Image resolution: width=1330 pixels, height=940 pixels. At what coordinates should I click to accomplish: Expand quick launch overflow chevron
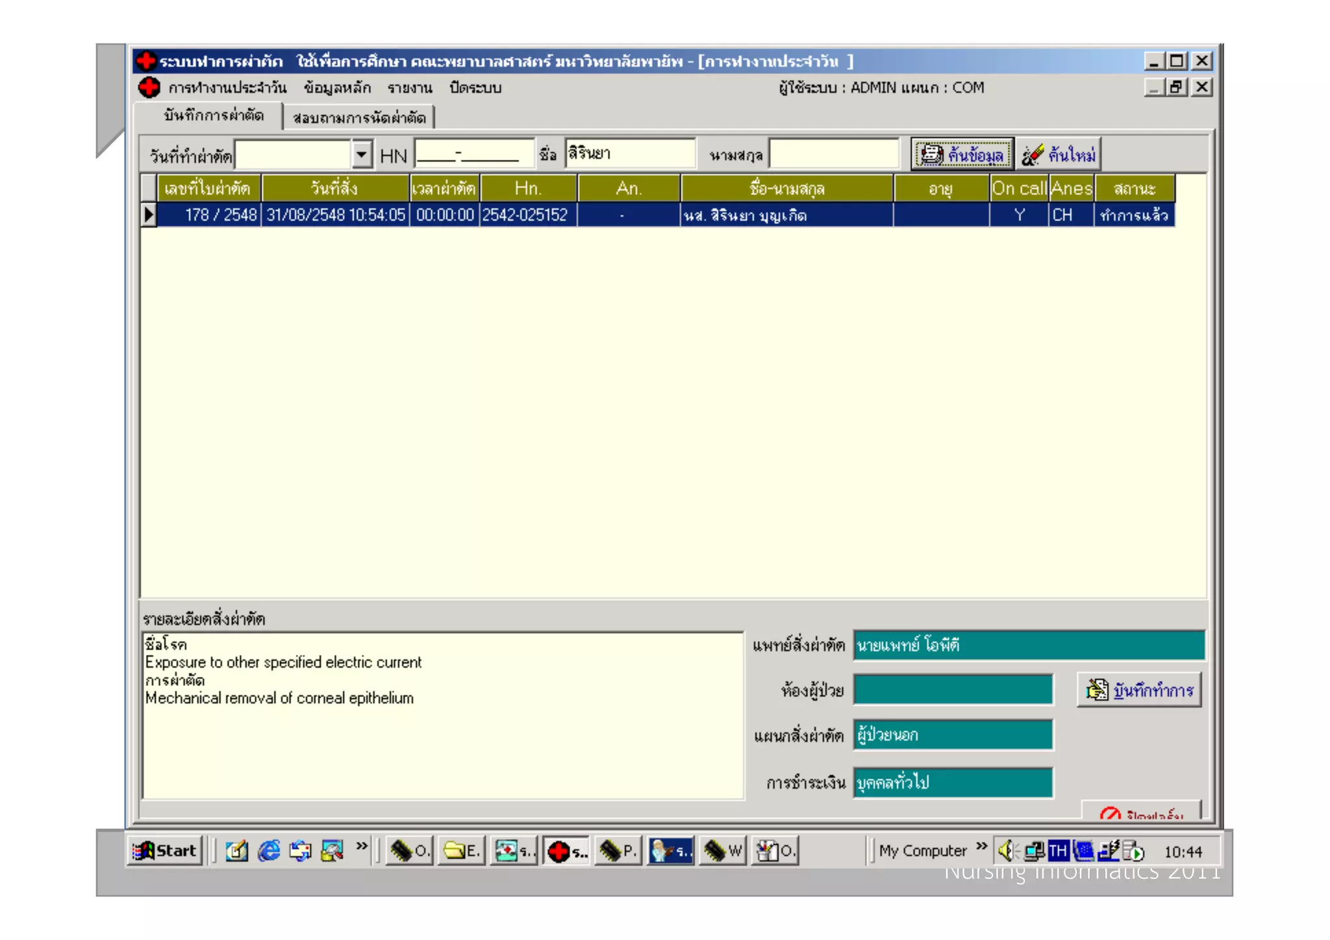click(362, 846)
